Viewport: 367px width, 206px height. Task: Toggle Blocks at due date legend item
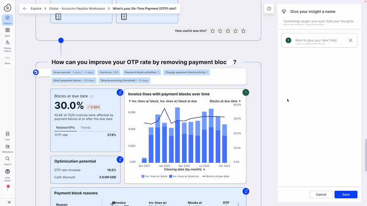(216, 176)
